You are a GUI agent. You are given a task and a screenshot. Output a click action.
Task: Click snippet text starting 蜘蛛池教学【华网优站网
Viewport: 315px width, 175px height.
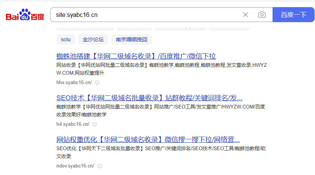(161, 110)
